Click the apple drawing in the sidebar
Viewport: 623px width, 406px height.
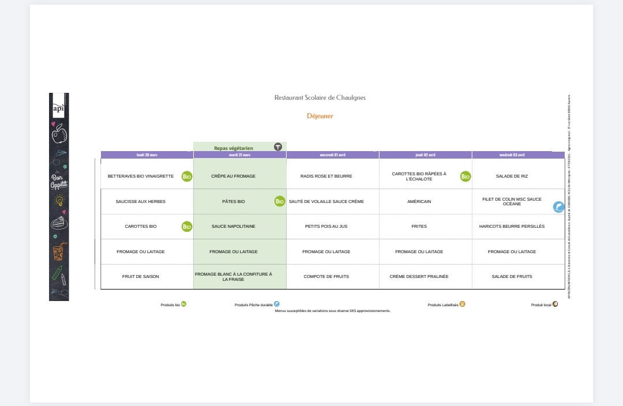coord(59,136)
